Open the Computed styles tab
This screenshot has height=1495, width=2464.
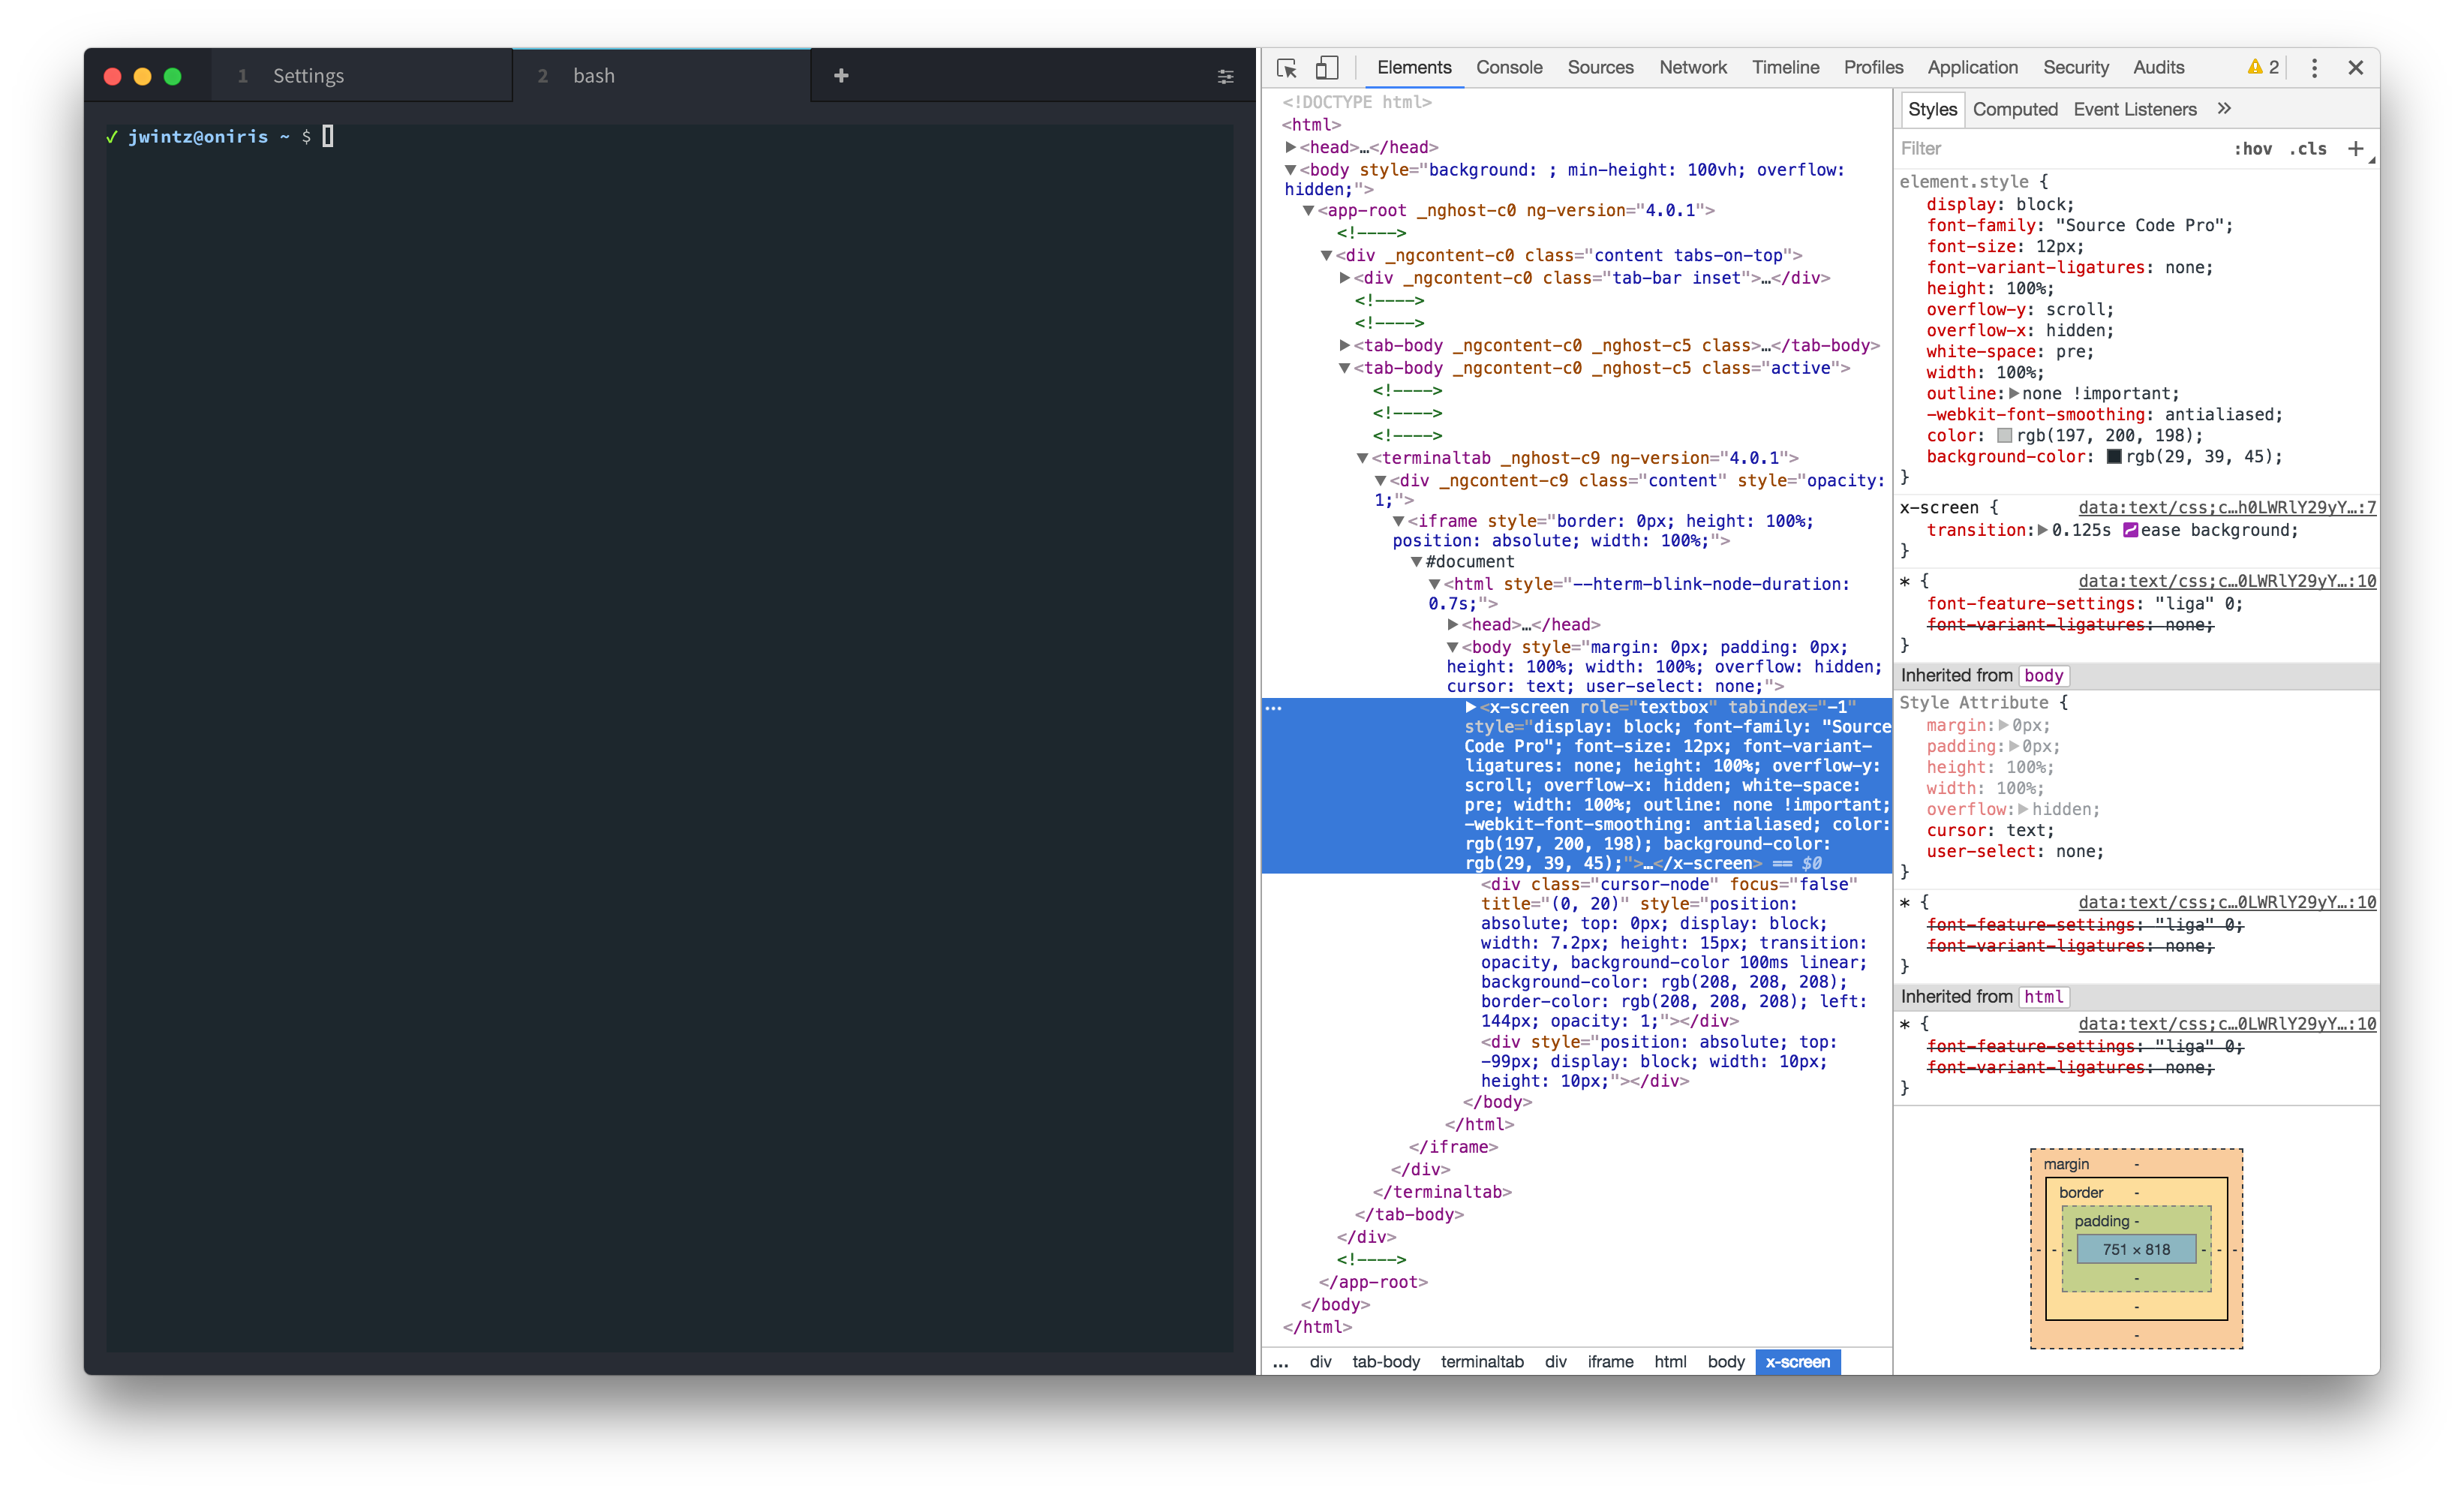click(x=2016, y=109)
